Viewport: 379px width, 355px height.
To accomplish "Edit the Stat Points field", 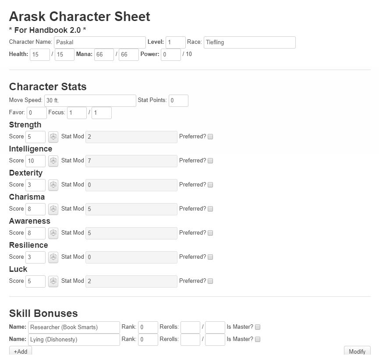I will (178, 101).
